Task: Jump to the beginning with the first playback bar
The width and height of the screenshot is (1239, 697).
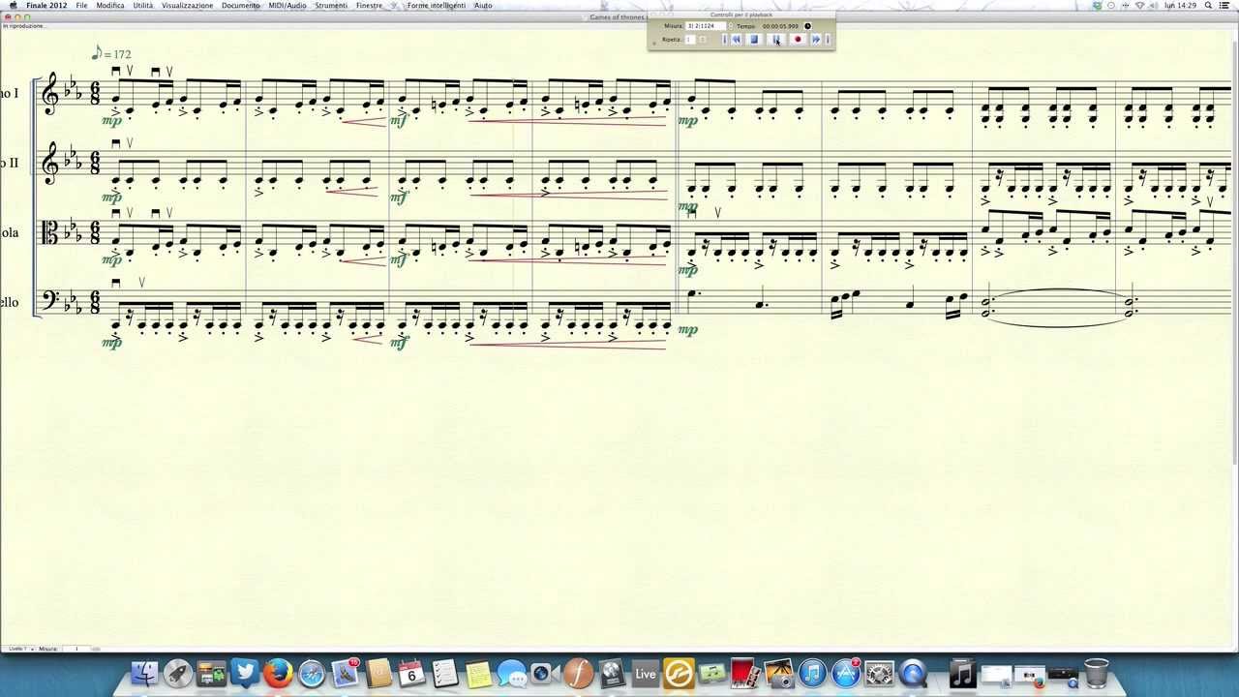Action: click(x=724, y=39)
